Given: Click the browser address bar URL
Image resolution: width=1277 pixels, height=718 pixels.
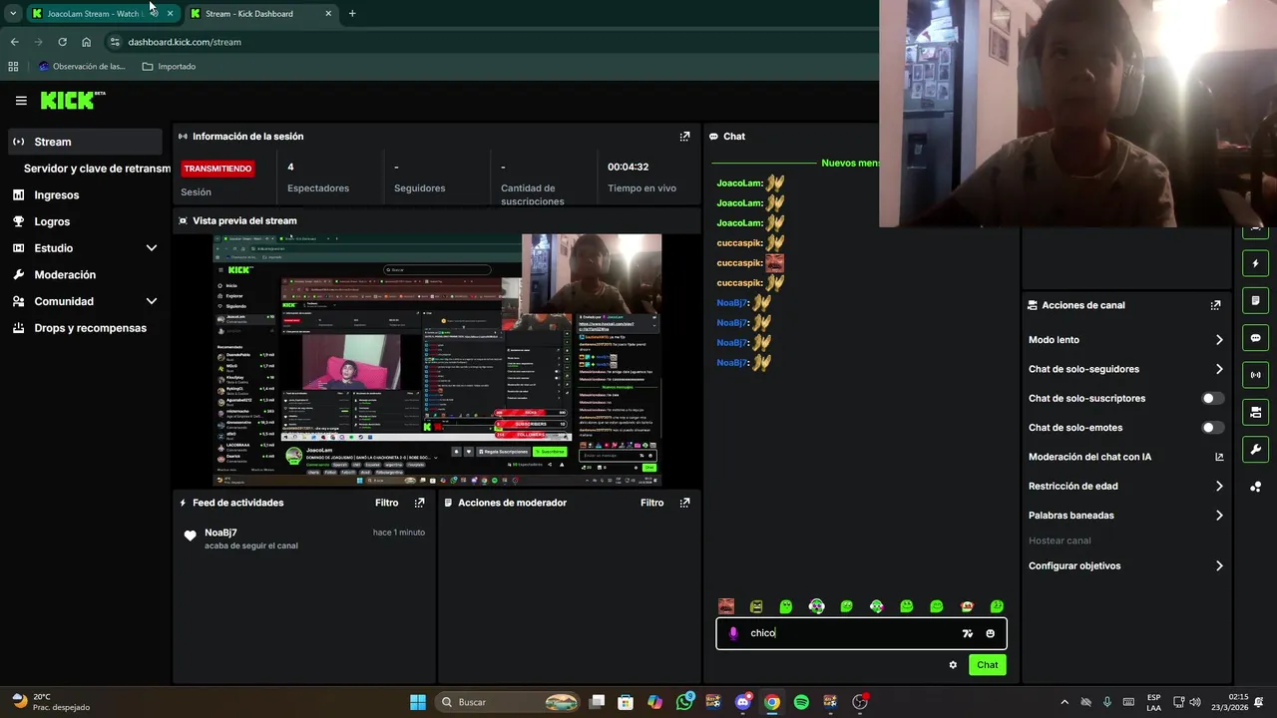Looking at the screenshot, I should tap(185, 42).
